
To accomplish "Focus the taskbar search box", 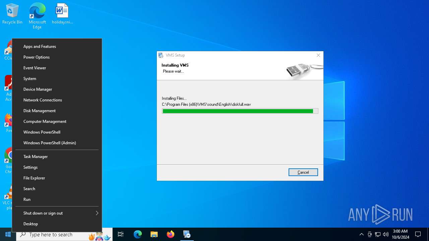I will [x=64, y=234].
